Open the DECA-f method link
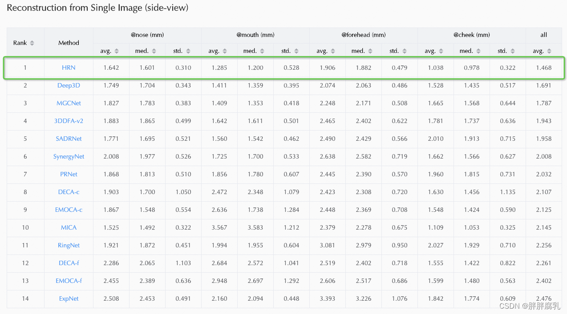 (x=69, y=263)
